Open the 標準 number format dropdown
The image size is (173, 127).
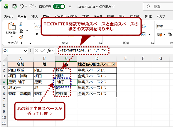pos(164,26)
